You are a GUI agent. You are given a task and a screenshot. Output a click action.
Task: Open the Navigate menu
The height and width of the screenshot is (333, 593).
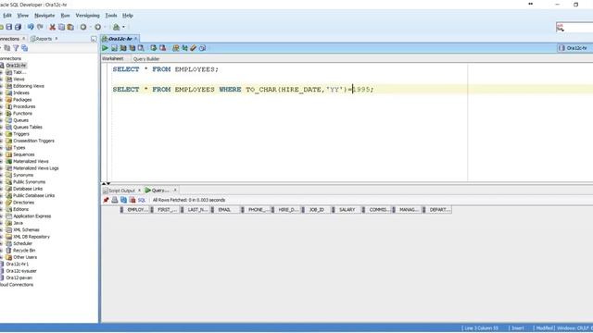(x=44, y=16)
